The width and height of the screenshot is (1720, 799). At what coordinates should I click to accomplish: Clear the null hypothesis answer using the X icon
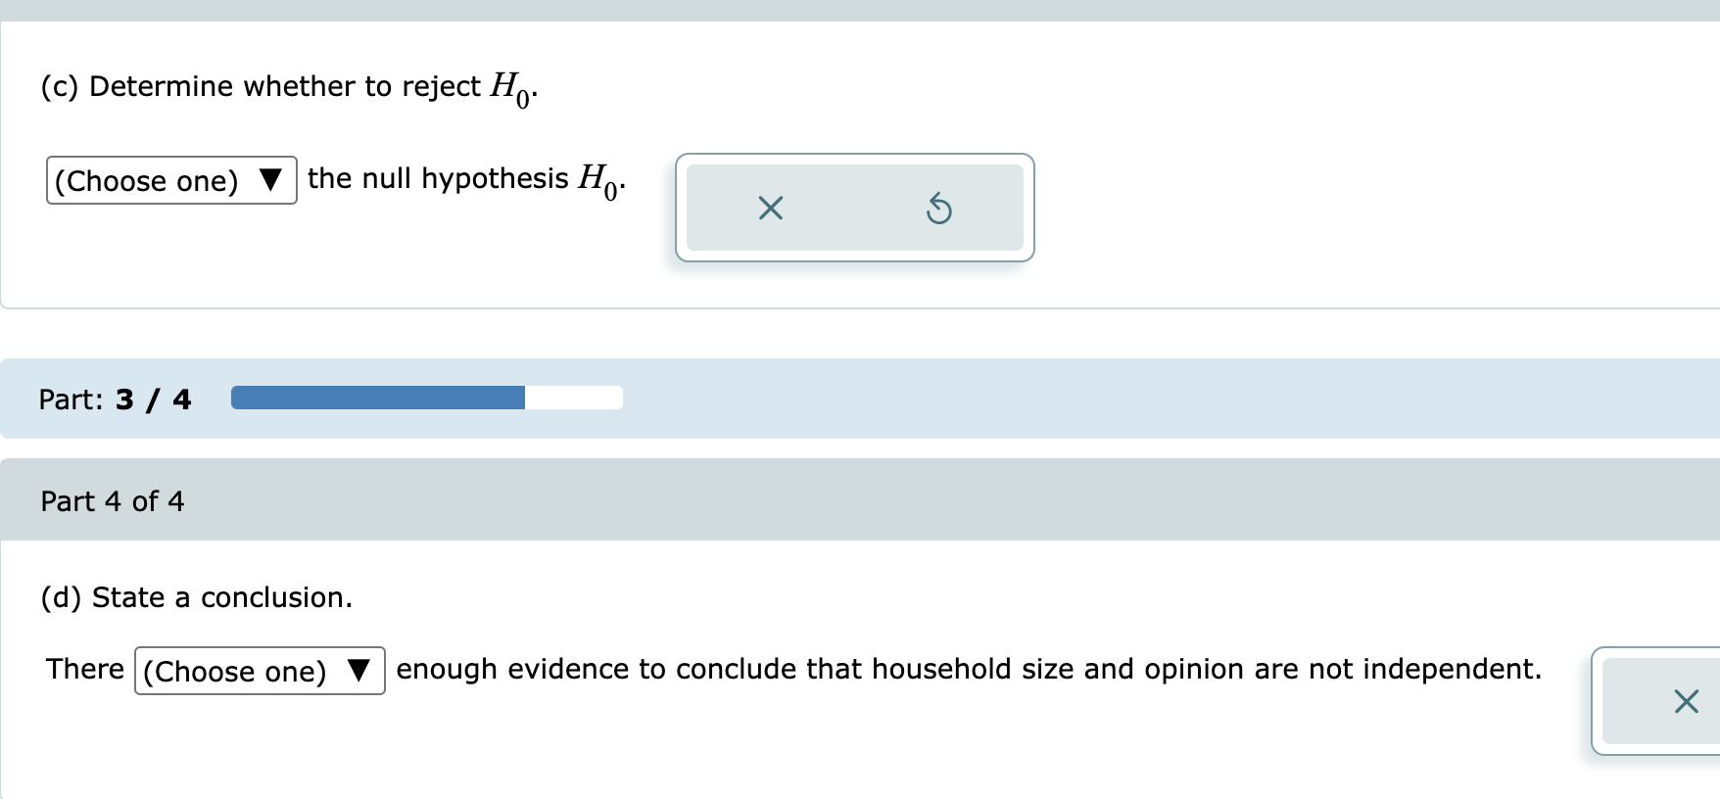click(x=770, y=208)
